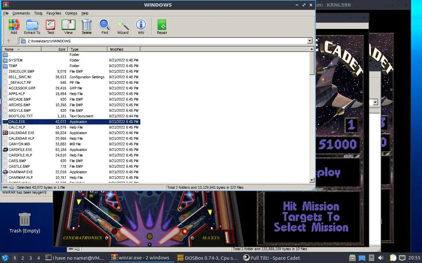The width and height of the screenshot is (422, 263).
Task: Expand the dropdown in the background WinRAR window
Action: pyautogui.click(x=375, y=102)
